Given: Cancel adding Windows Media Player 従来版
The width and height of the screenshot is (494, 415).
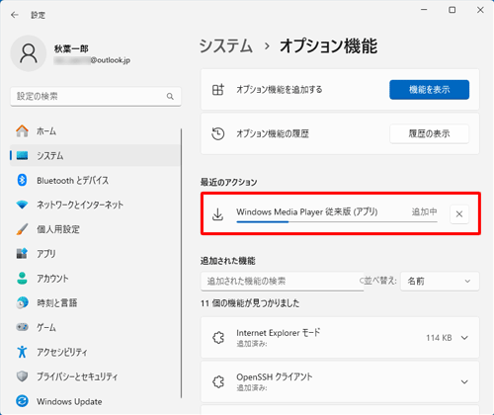Looking at the screenshot, I should [x=459, y=214].
